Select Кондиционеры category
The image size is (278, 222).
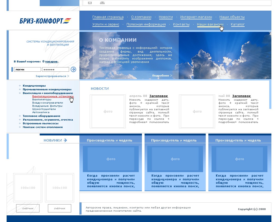(x=34, y=86)
